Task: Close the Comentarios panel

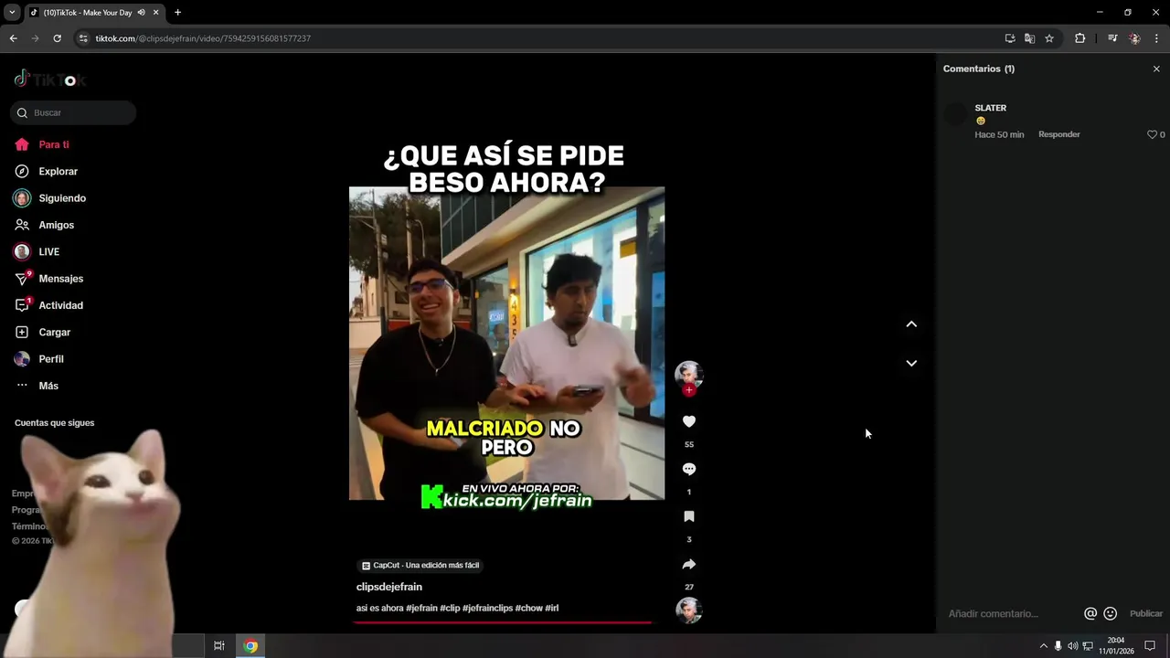Action: [x=1156, y=69]
